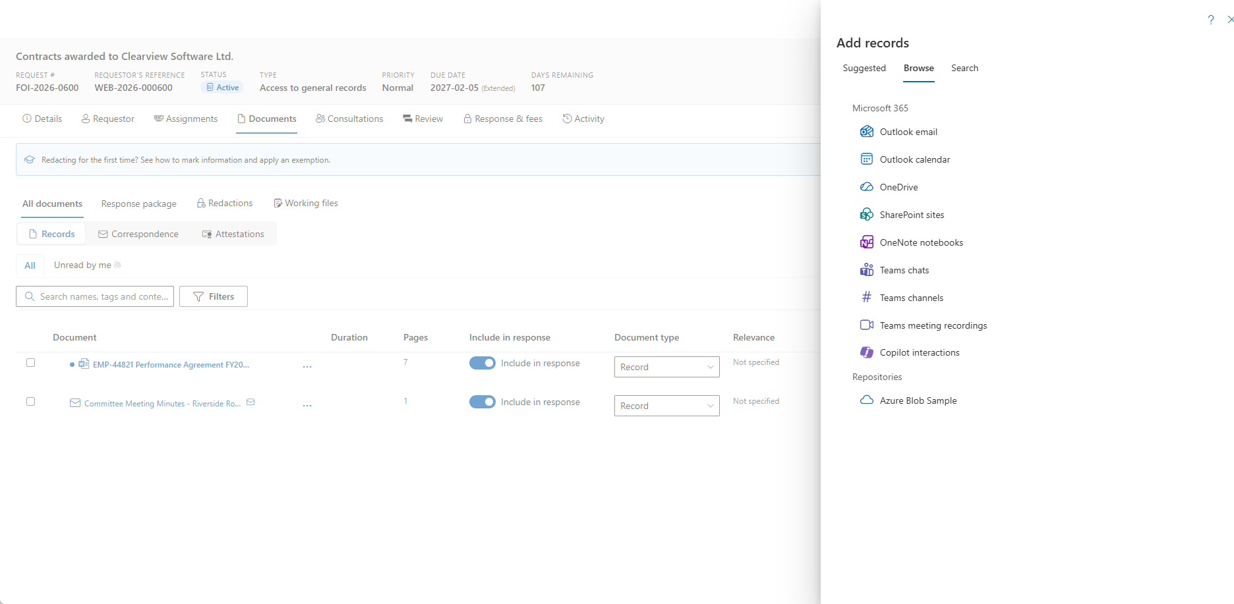
Task: Click the Active status badge
Action: click(222, 87)
